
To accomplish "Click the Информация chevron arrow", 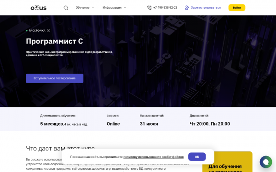I will [125, 8].
